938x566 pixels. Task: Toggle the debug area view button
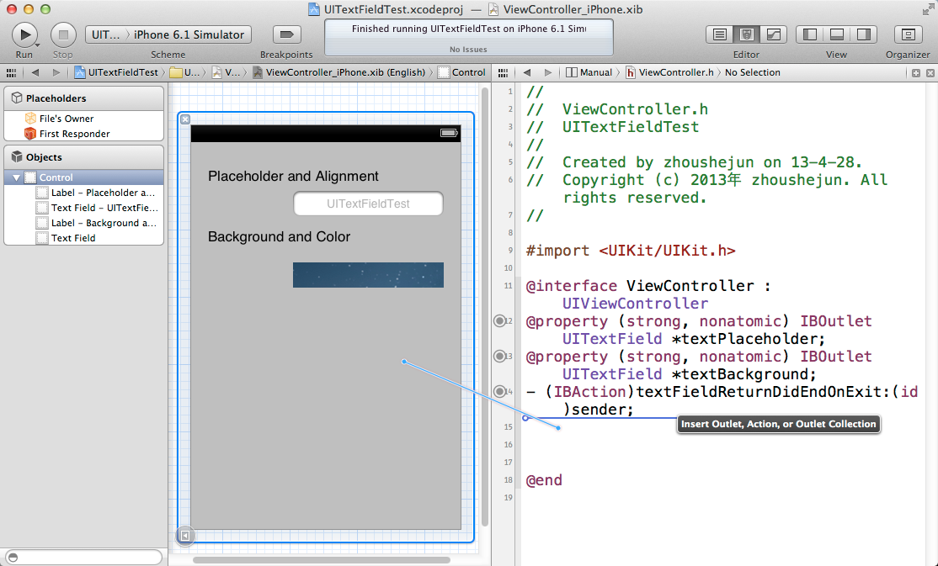point(836,34)
